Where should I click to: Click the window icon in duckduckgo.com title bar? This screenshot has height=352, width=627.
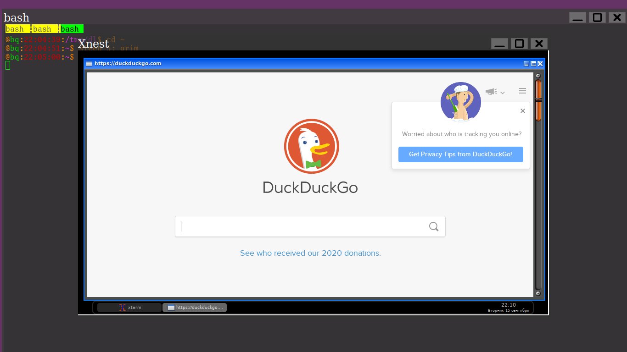tap(89, 64)
